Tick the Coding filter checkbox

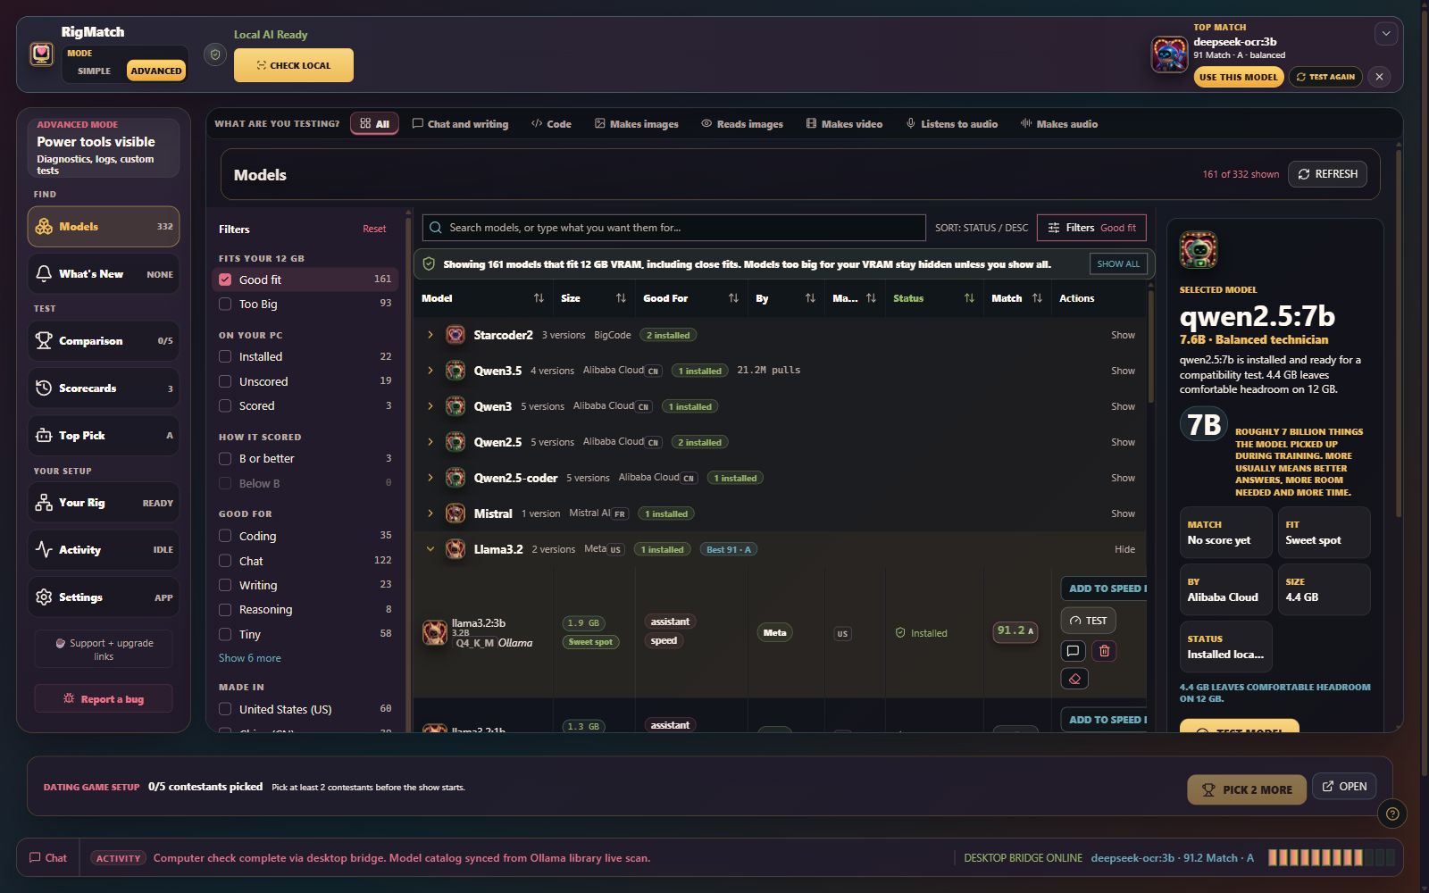(225, 536)
